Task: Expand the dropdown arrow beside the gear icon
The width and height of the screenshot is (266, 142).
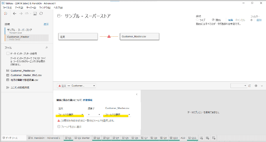Action: tap(262, 86)
